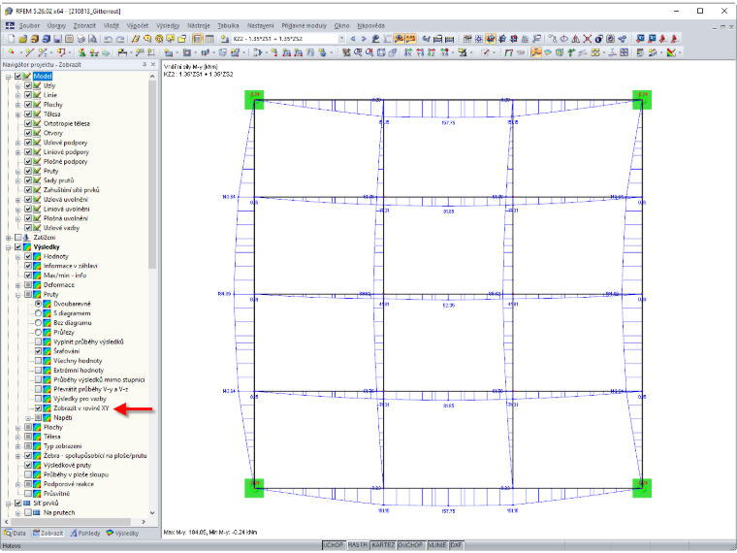Open the Přídavné moduly menu
Screen dimensions: 737x553
304,25
